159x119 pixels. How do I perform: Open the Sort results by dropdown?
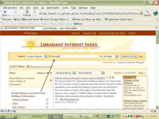(x=91, y=73)
